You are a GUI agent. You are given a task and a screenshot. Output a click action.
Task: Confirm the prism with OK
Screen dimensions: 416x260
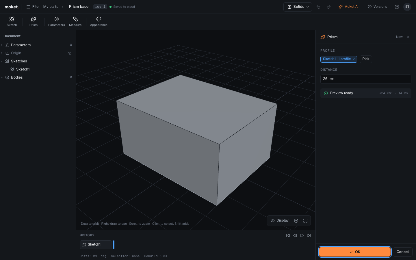[x=355, y=252]
